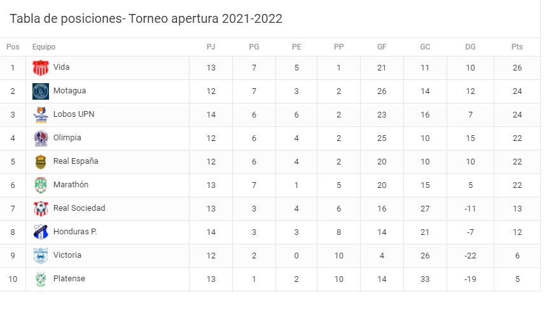The width and height of the screenshot is (556, 320).
Task: Click the Honduras P. team crest
Action: point(41,232)
